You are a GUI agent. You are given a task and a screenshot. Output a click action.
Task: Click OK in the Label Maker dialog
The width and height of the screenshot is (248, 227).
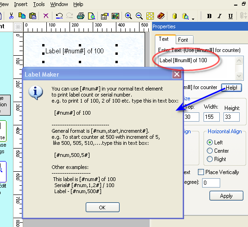click(x=102, y=207)
